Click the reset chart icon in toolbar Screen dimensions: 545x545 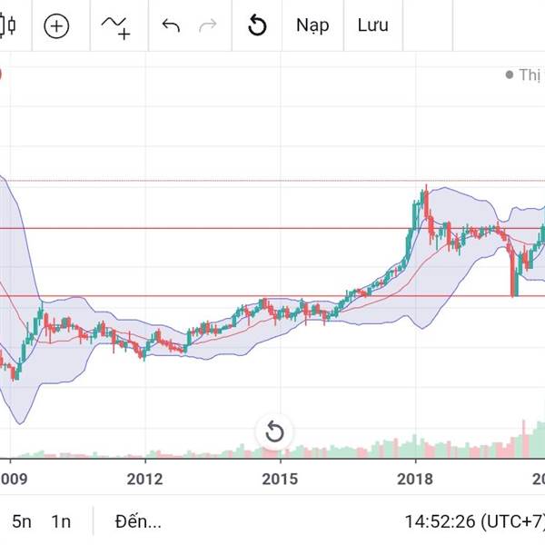pyautogui.click(x=257, y=25)
